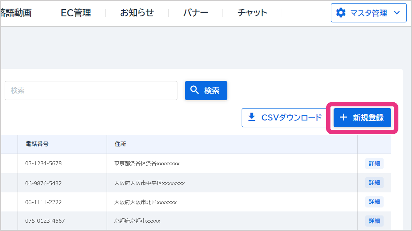Viewport: 412px width, 231px height.
Task: Expand the マスタ管理 dropdown chevron
Action: coord(397,13)
